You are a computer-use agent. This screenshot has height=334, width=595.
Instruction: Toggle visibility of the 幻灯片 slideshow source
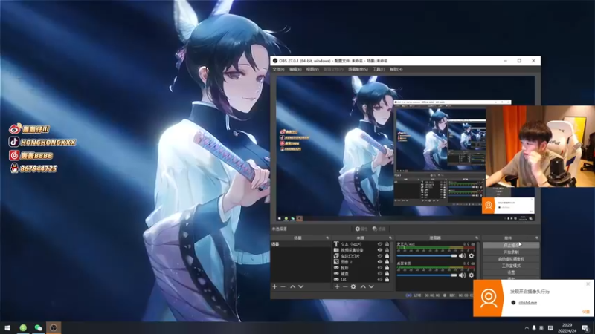click(379, 256)
